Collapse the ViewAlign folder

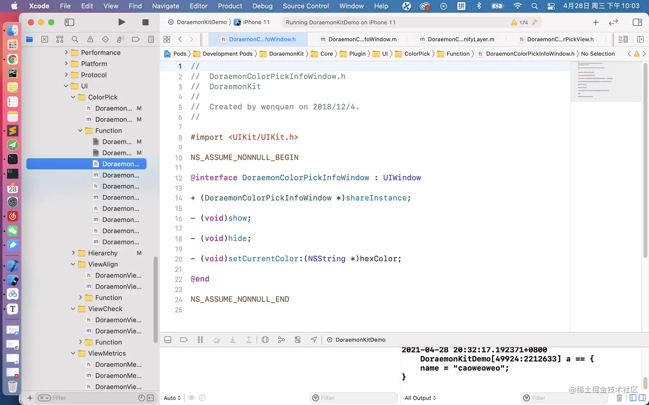pos(73,264)
